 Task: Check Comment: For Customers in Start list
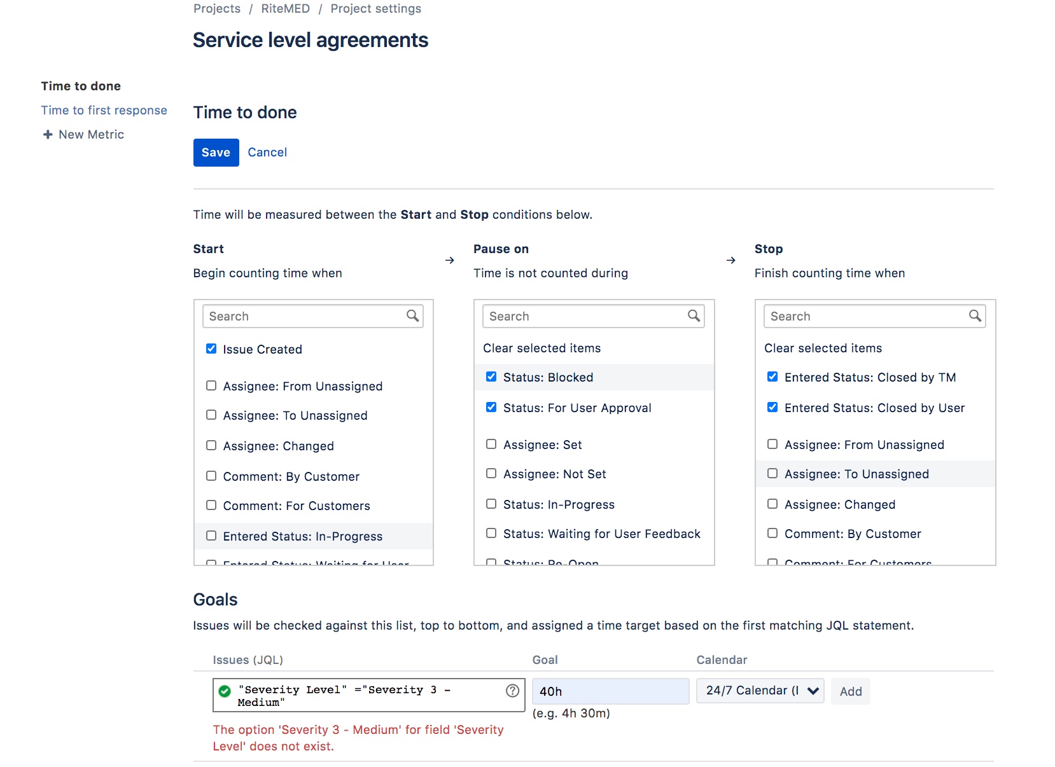[211, 505]
